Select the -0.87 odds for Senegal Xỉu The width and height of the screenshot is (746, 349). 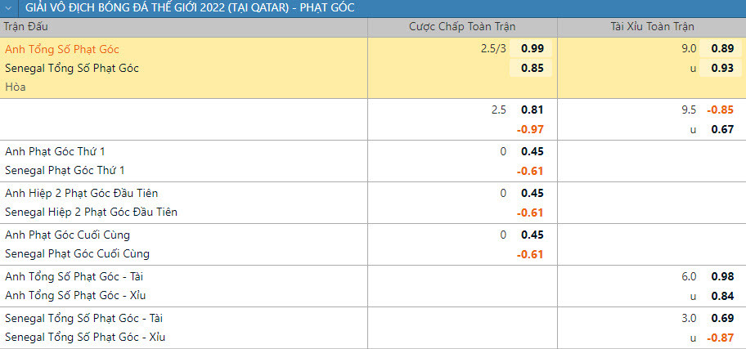[720, 337]
